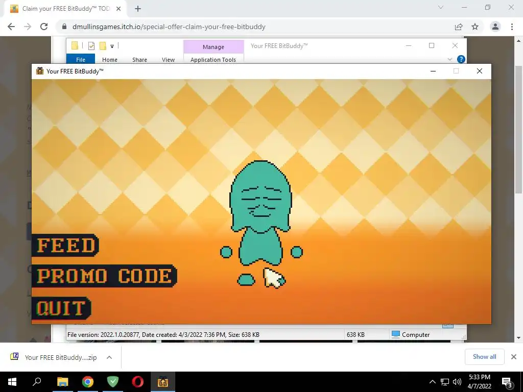Viewport: 523px width, 392px height.
Task: Go back with the Chrome back arrow
Action: [11, 27]
